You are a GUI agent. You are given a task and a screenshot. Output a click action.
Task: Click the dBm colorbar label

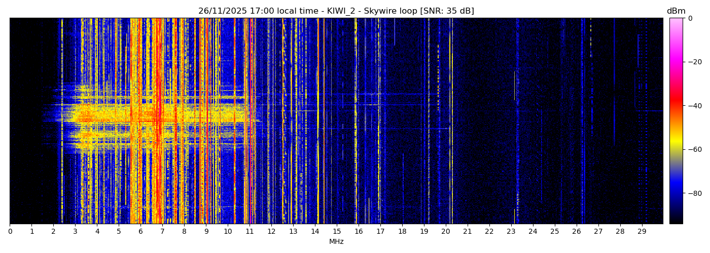point(676,11)
